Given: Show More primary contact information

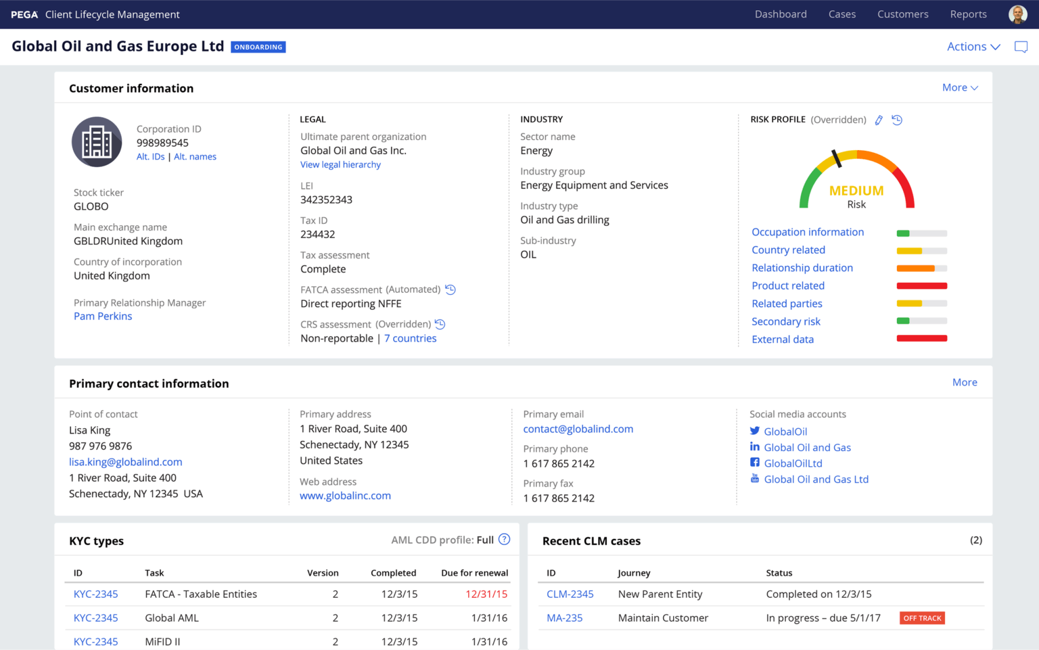Looking at the screenshot, I should [965, 382].
